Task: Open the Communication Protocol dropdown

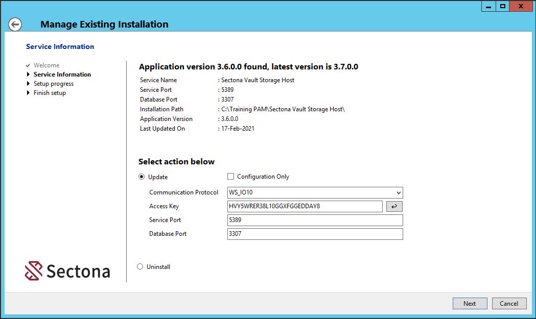Action: pos(315,192)
